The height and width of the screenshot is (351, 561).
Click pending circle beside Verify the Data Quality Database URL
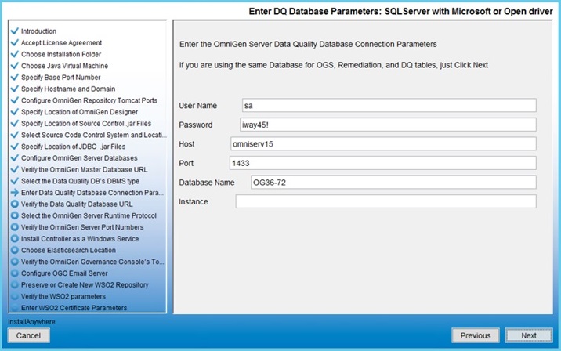point(15,204)
